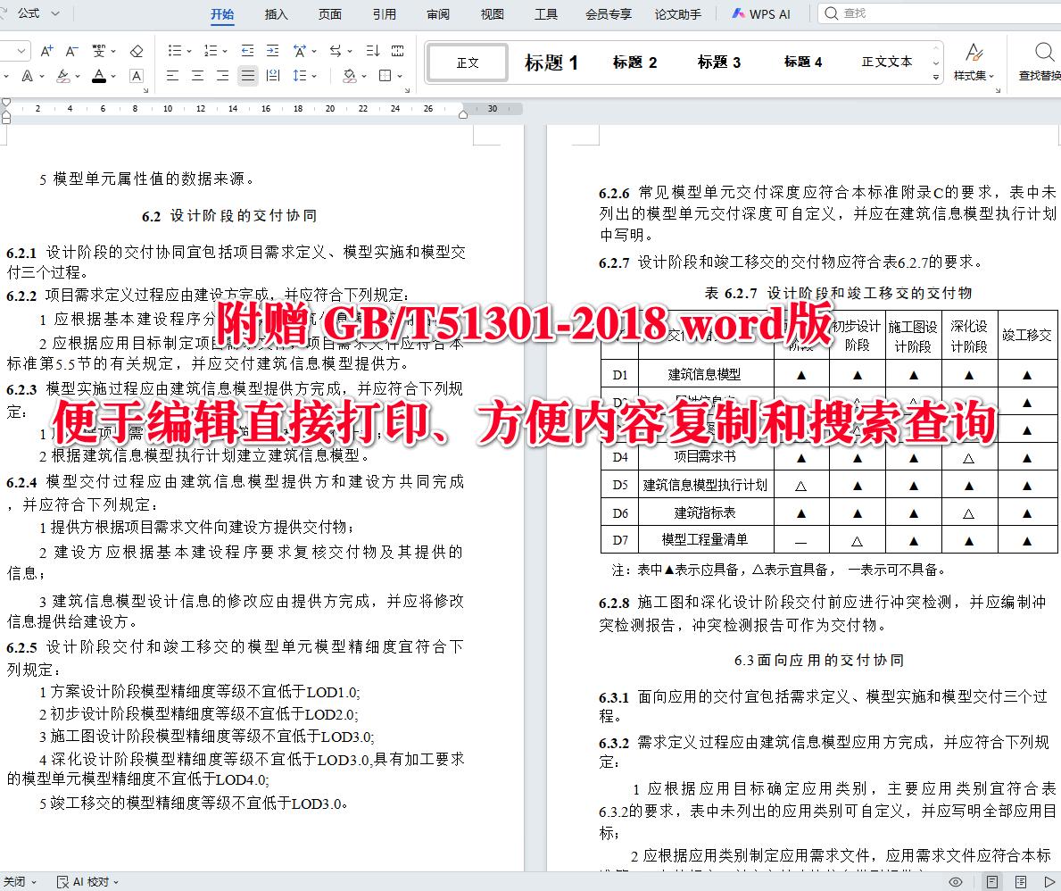Decrease font size with A- icon
The height and width of the screenshot is (891, 1061).
tap(71, 51)
